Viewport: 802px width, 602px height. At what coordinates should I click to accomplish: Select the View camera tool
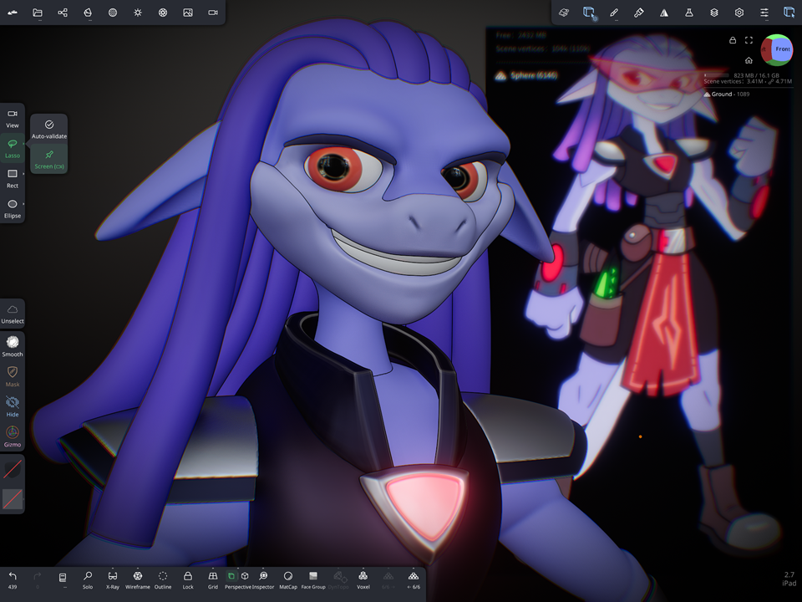click(13, 118)
